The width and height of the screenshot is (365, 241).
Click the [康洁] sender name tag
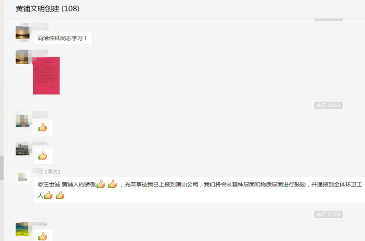coord(52,171)
